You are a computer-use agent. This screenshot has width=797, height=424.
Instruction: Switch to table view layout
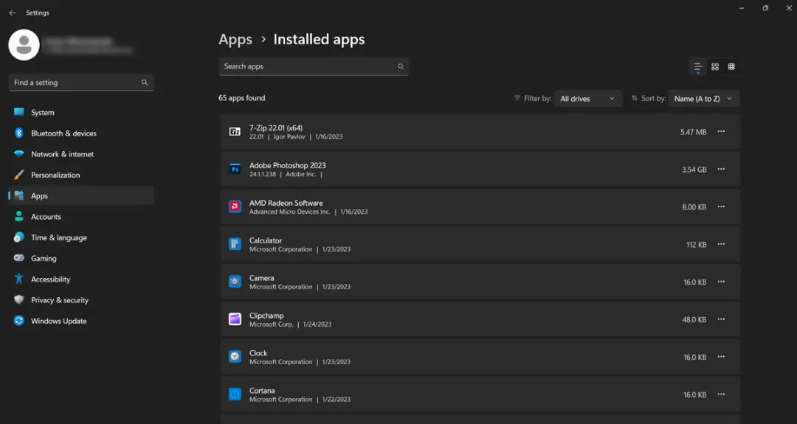[731, 66]
